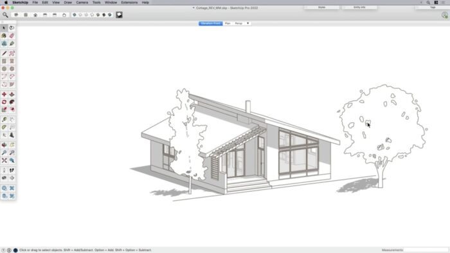This screenshot has width=450, height=253.
Task: Select the Text label tool
Action: click(x=12, y=127)
